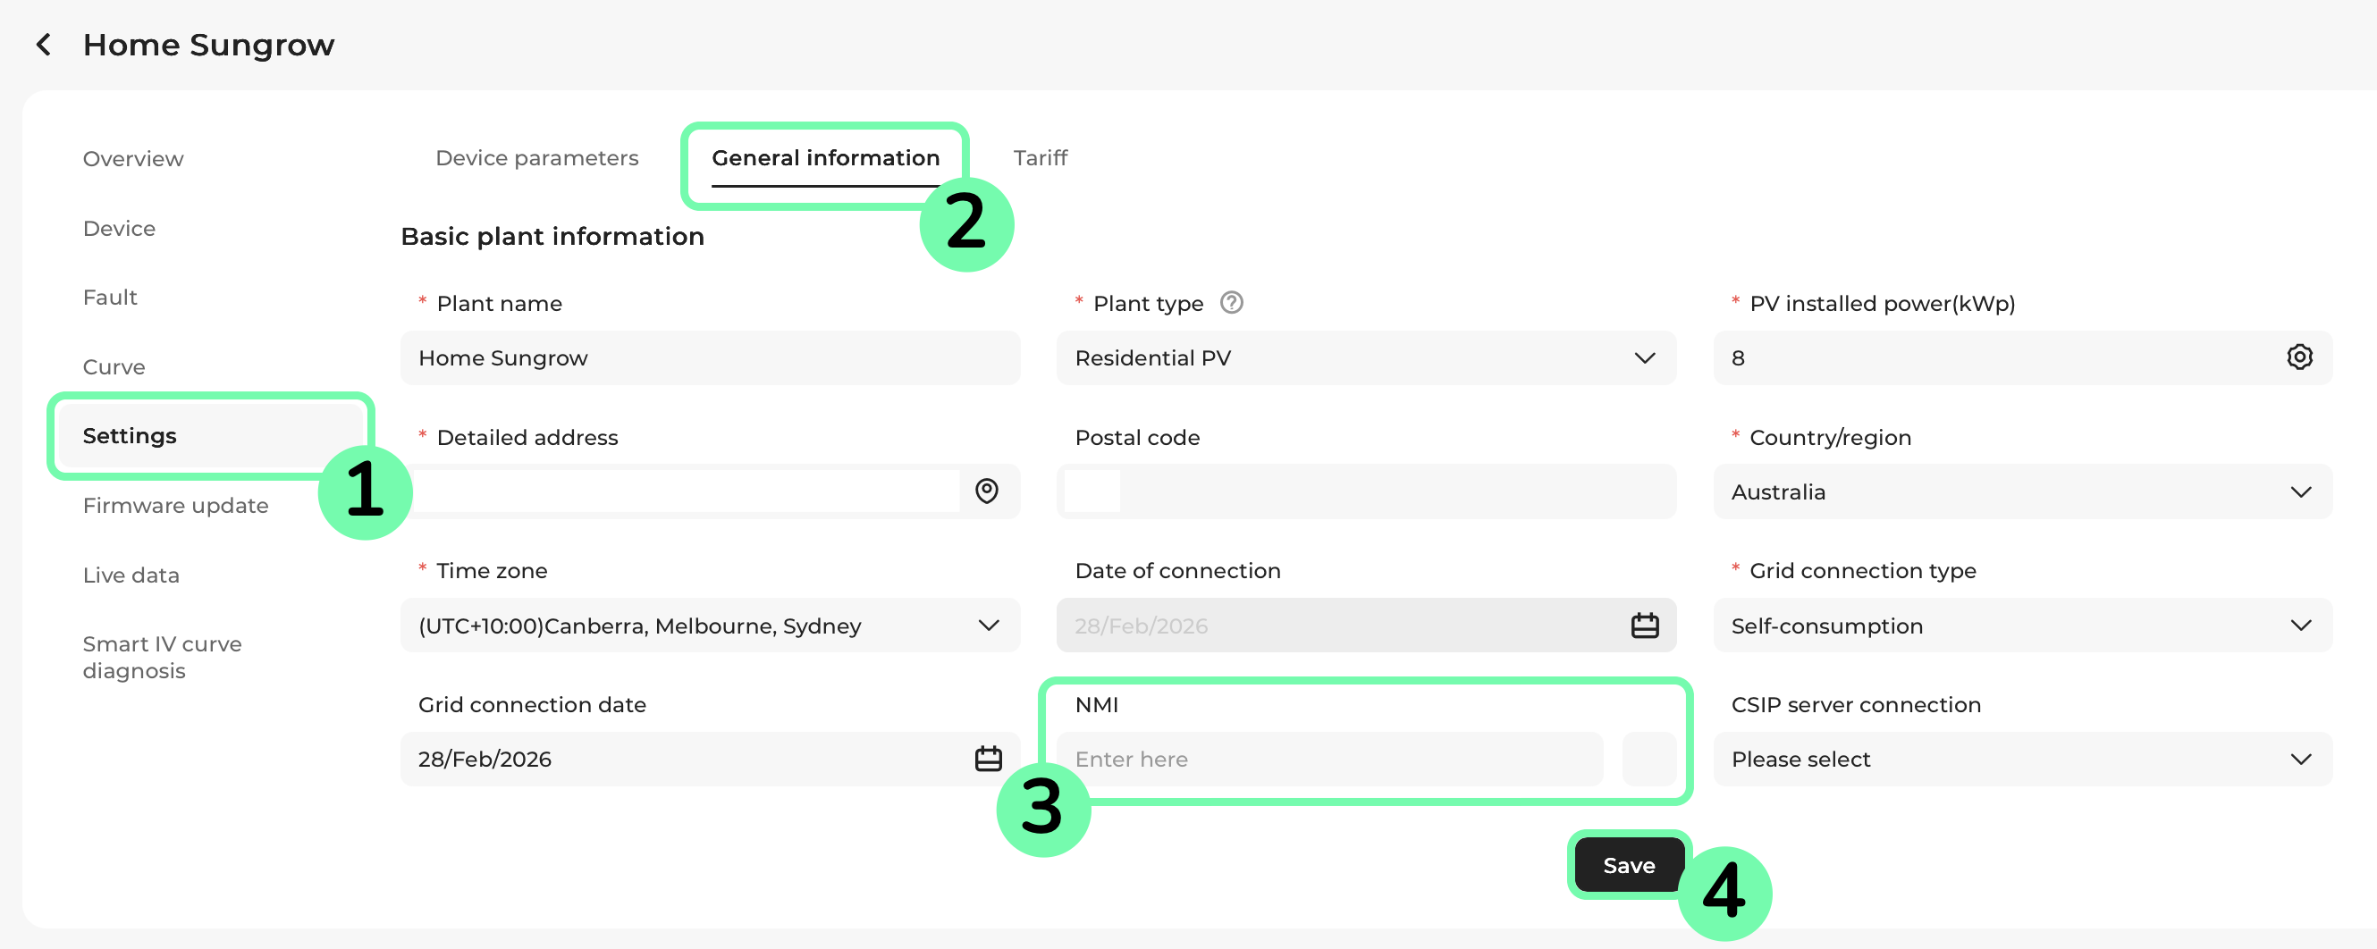Viewport: 2377px width, 949px height.
Task: Switch to the Device parameters tab
Action: click(x=536, y=157)
